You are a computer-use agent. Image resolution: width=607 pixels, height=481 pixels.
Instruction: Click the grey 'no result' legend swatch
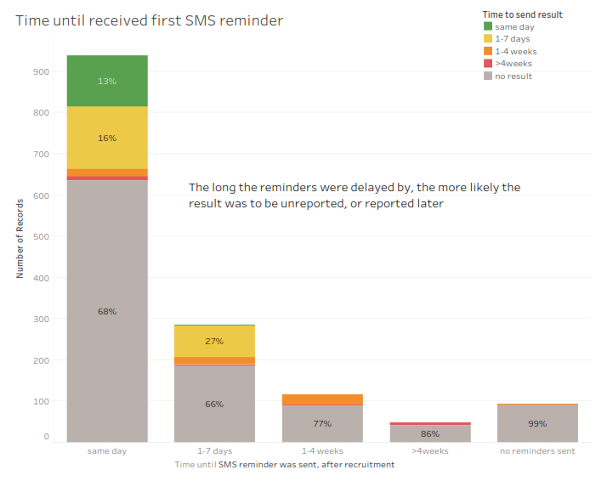[488, 76]
